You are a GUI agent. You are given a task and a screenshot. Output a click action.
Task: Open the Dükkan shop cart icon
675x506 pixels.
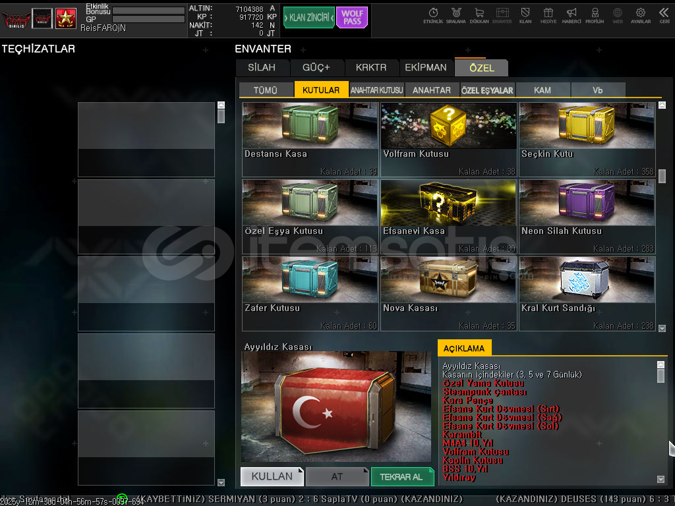click(x=479, y=14)
